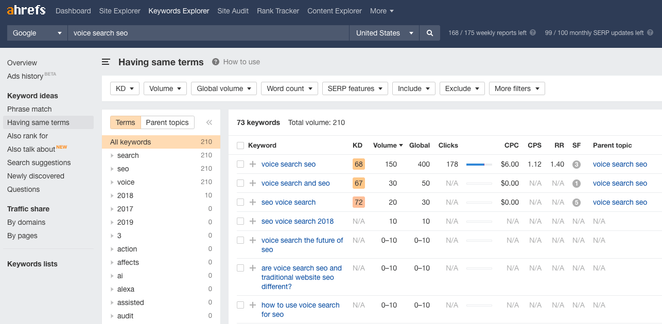662x324 pixels.
Task: Click help icon next to weekly reports left
Action: pos(533,33)
